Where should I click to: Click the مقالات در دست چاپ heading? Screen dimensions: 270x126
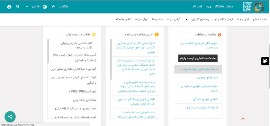(x=78, y=34)
